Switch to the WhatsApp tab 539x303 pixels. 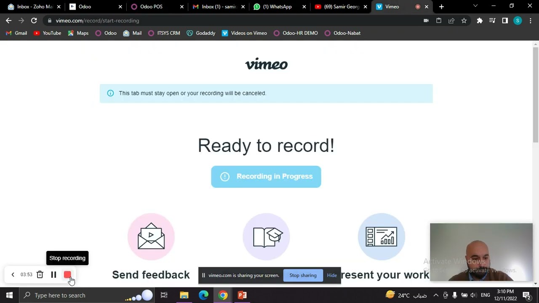(280, 7)
